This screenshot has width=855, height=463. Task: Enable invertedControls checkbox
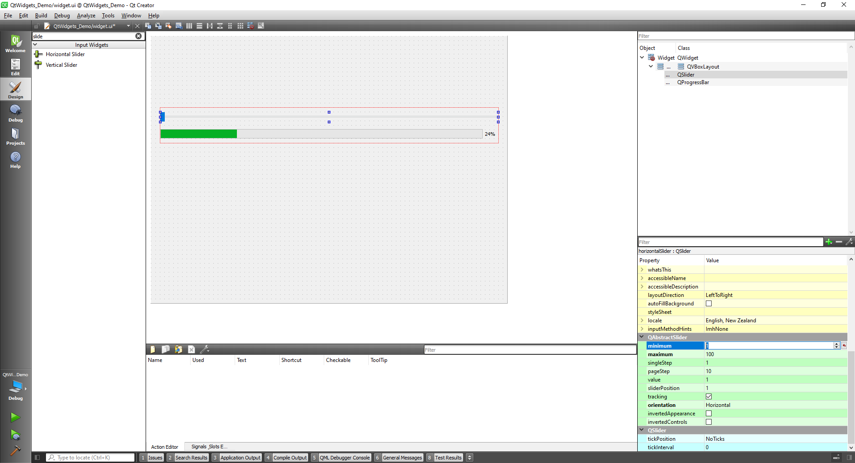click(708, 422)
